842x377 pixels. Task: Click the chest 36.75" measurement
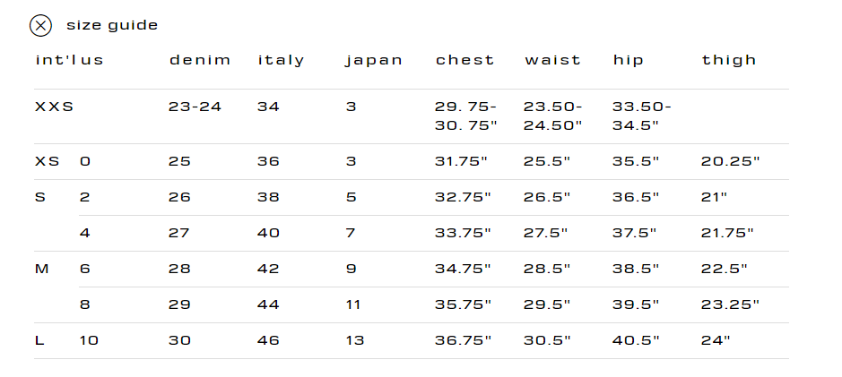point(463,341)
